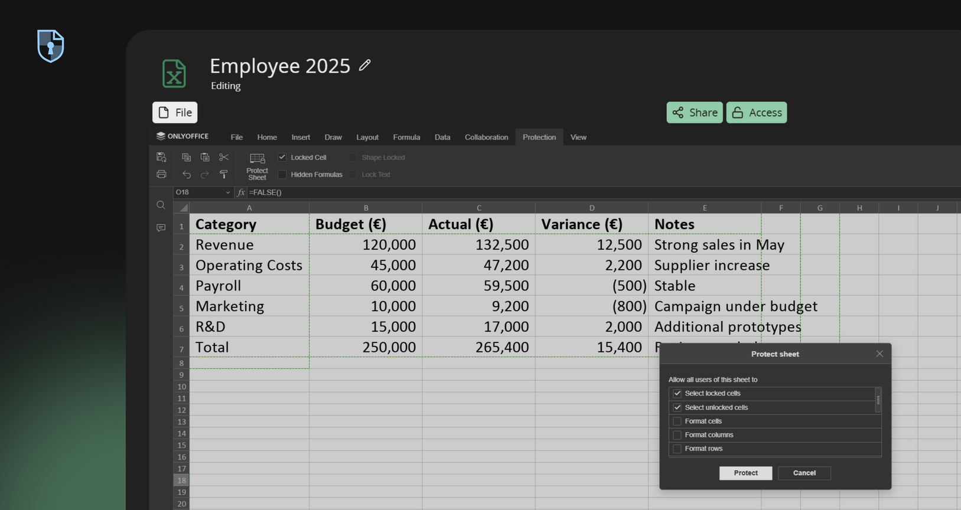Screen dimensions: 961x510
Task: Click the Print icon
Action: (x=161, y=174)
